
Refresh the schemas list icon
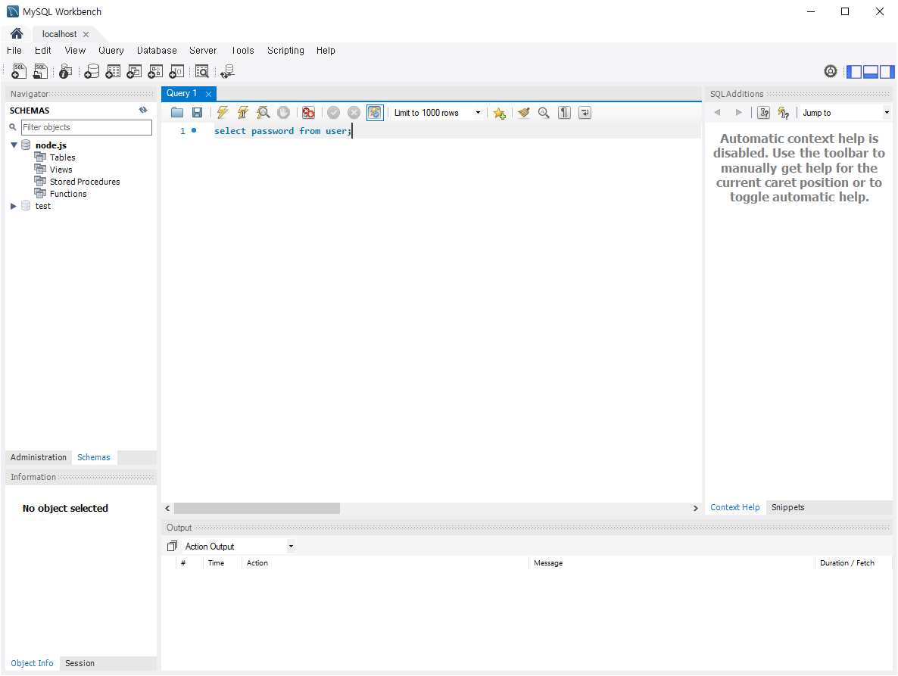point(143,110)
